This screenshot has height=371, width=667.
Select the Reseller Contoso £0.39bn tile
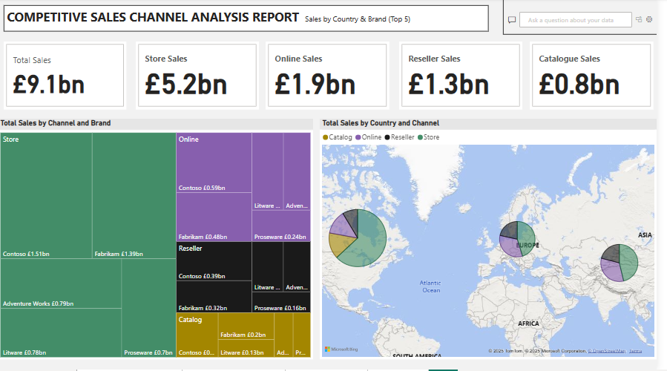pos(214,261)
